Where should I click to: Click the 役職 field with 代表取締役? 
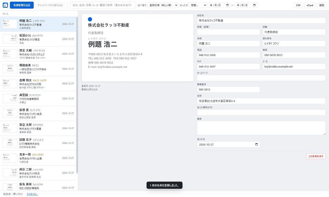[294, 32]
